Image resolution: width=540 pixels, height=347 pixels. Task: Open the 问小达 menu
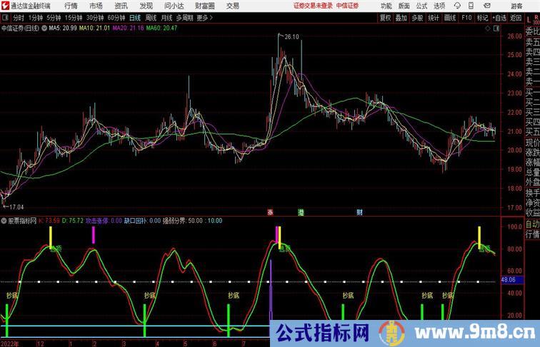pyautogui.click(x=174, y=6)
